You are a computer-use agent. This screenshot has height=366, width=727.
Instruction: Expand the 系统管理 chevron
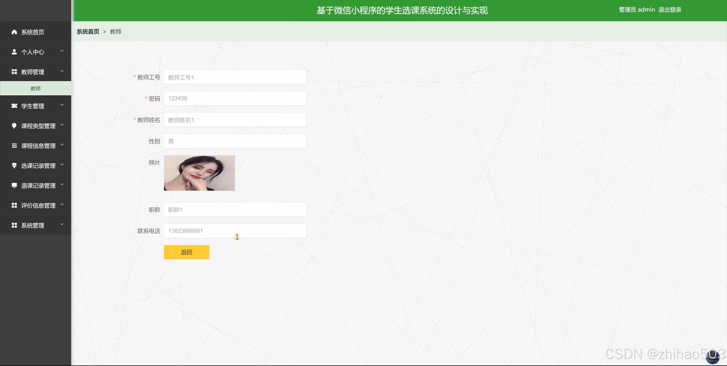pyautogui.click(x=62, y=224)
